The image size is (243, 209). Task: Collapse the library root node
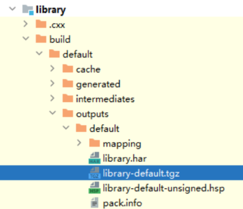(x=13, y=9)
